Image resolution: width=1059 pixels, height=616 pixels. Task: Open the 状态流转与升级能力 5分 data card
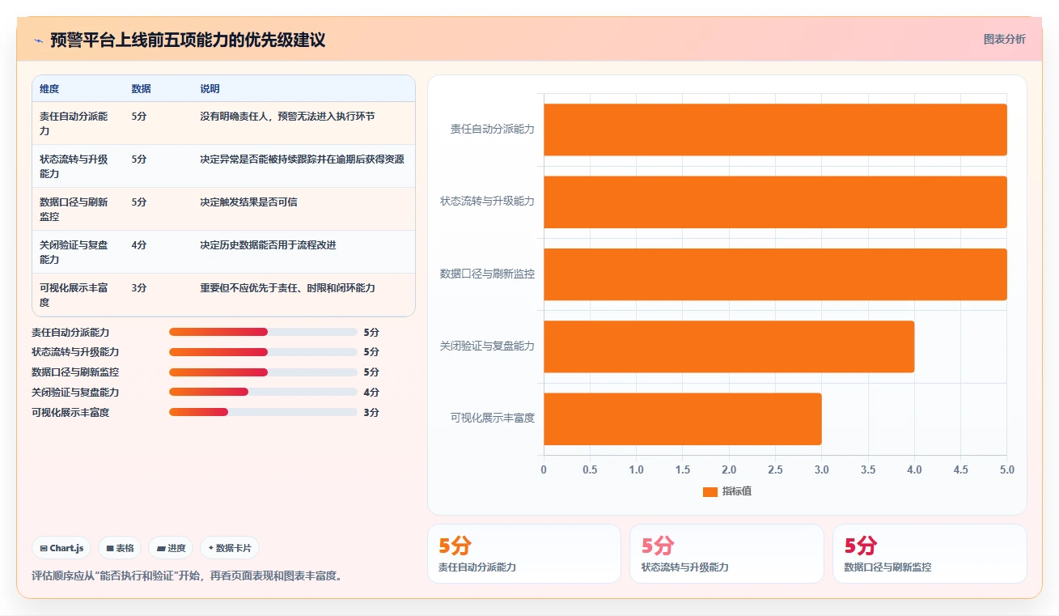tap(726, 554)
